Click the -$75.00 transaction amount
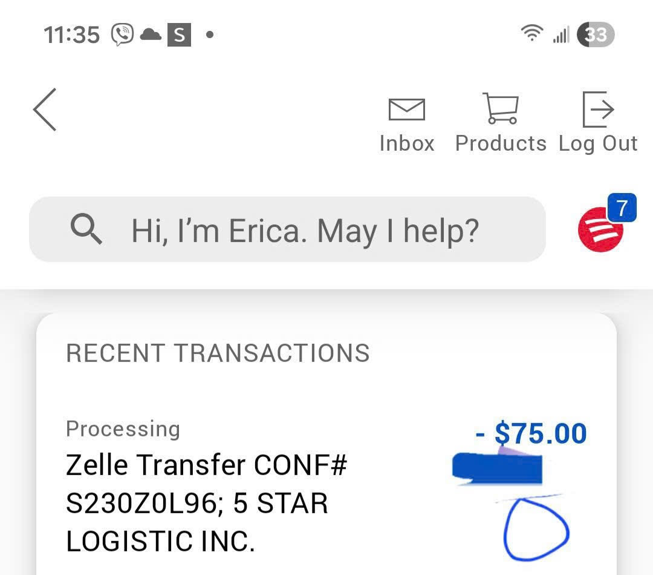Image resolution: width=653 pixels, height=575 pixels. 531,433
